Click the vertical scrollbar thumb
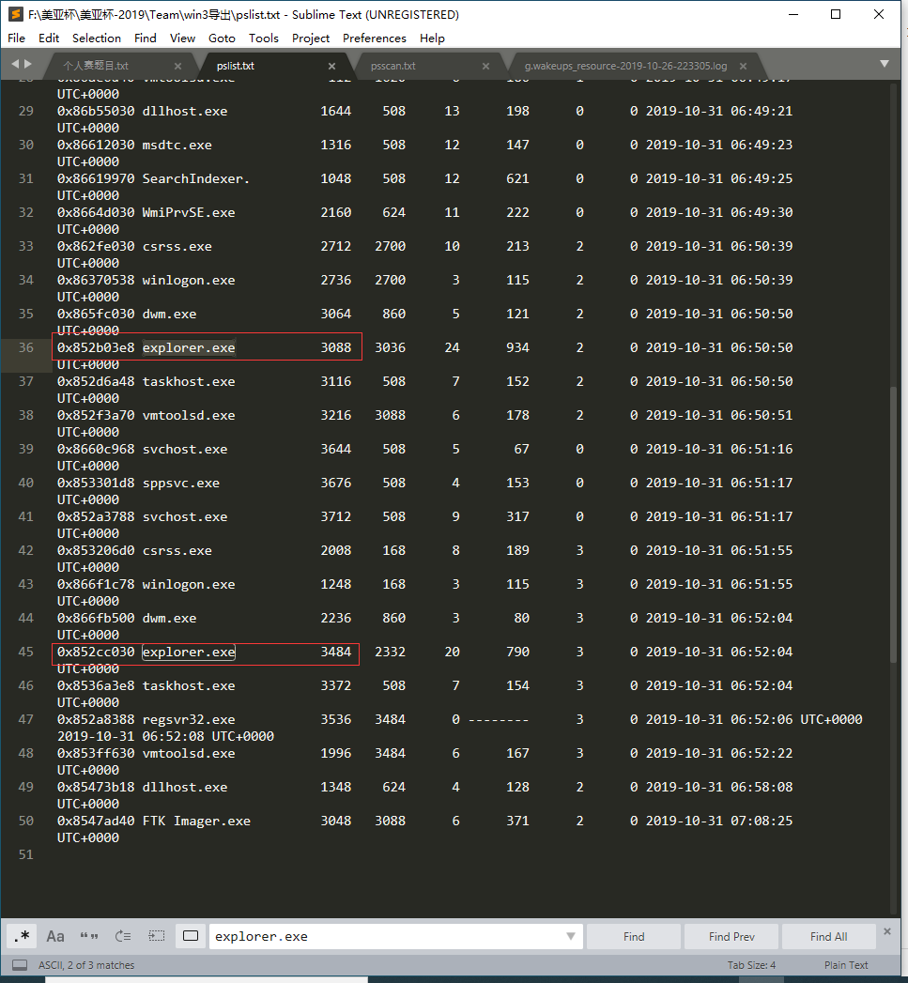908x983 pixels. [x=894, y=526]
